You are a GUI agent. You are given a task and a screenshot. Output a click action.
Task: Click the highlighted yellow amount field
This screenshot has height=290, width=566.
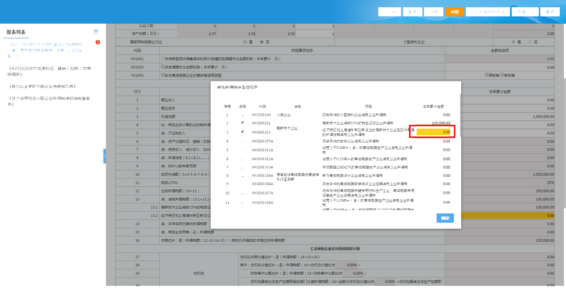click(x=434, y=132)
